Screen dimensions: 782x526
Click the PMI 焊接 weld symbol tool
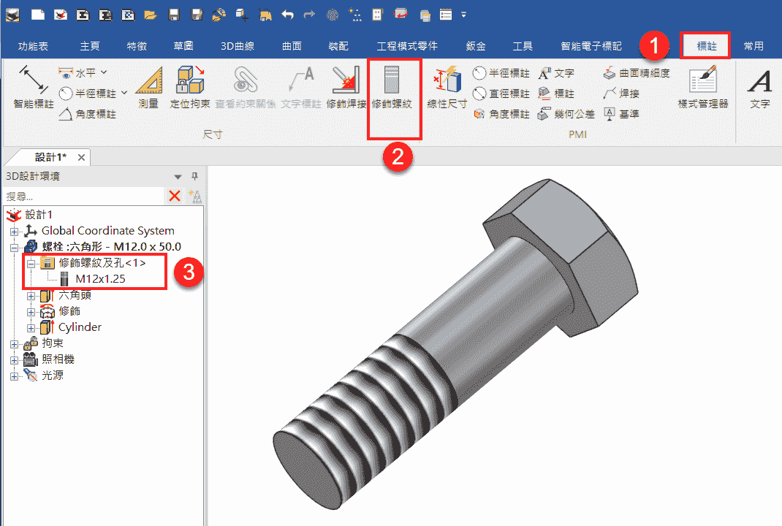(x=621, y=94)
